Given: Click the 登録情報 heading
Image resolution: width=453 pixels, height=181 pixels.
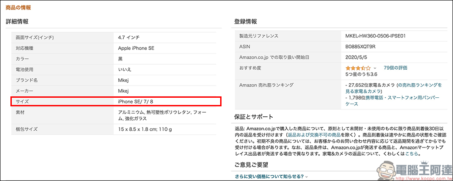Looking at the screenshot, I should tap(246, 21).
